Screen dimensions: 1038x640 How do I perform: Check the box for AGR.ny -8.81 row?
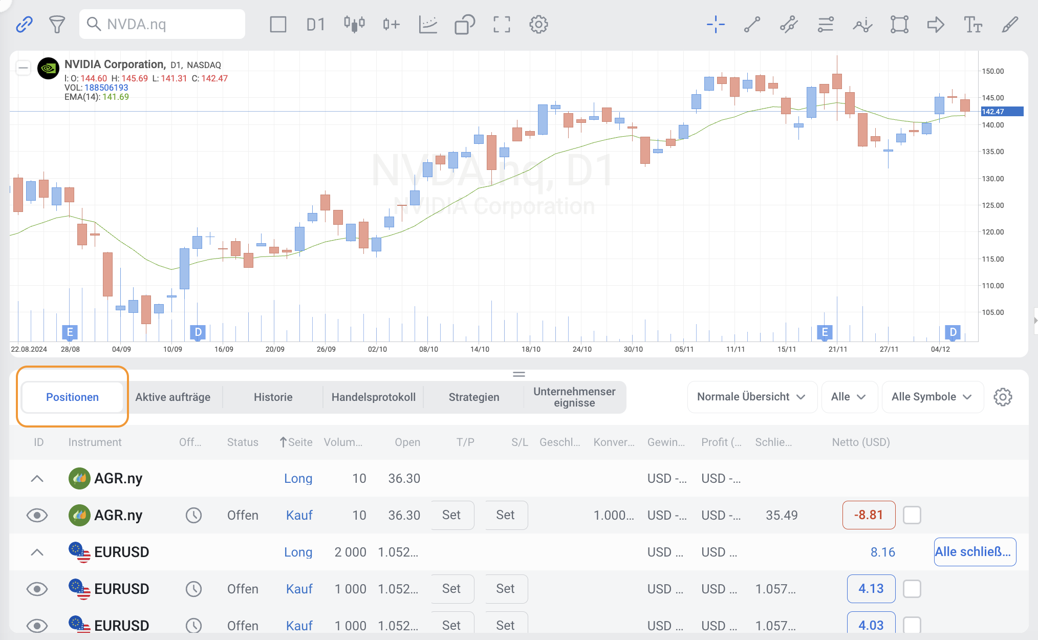912,515
